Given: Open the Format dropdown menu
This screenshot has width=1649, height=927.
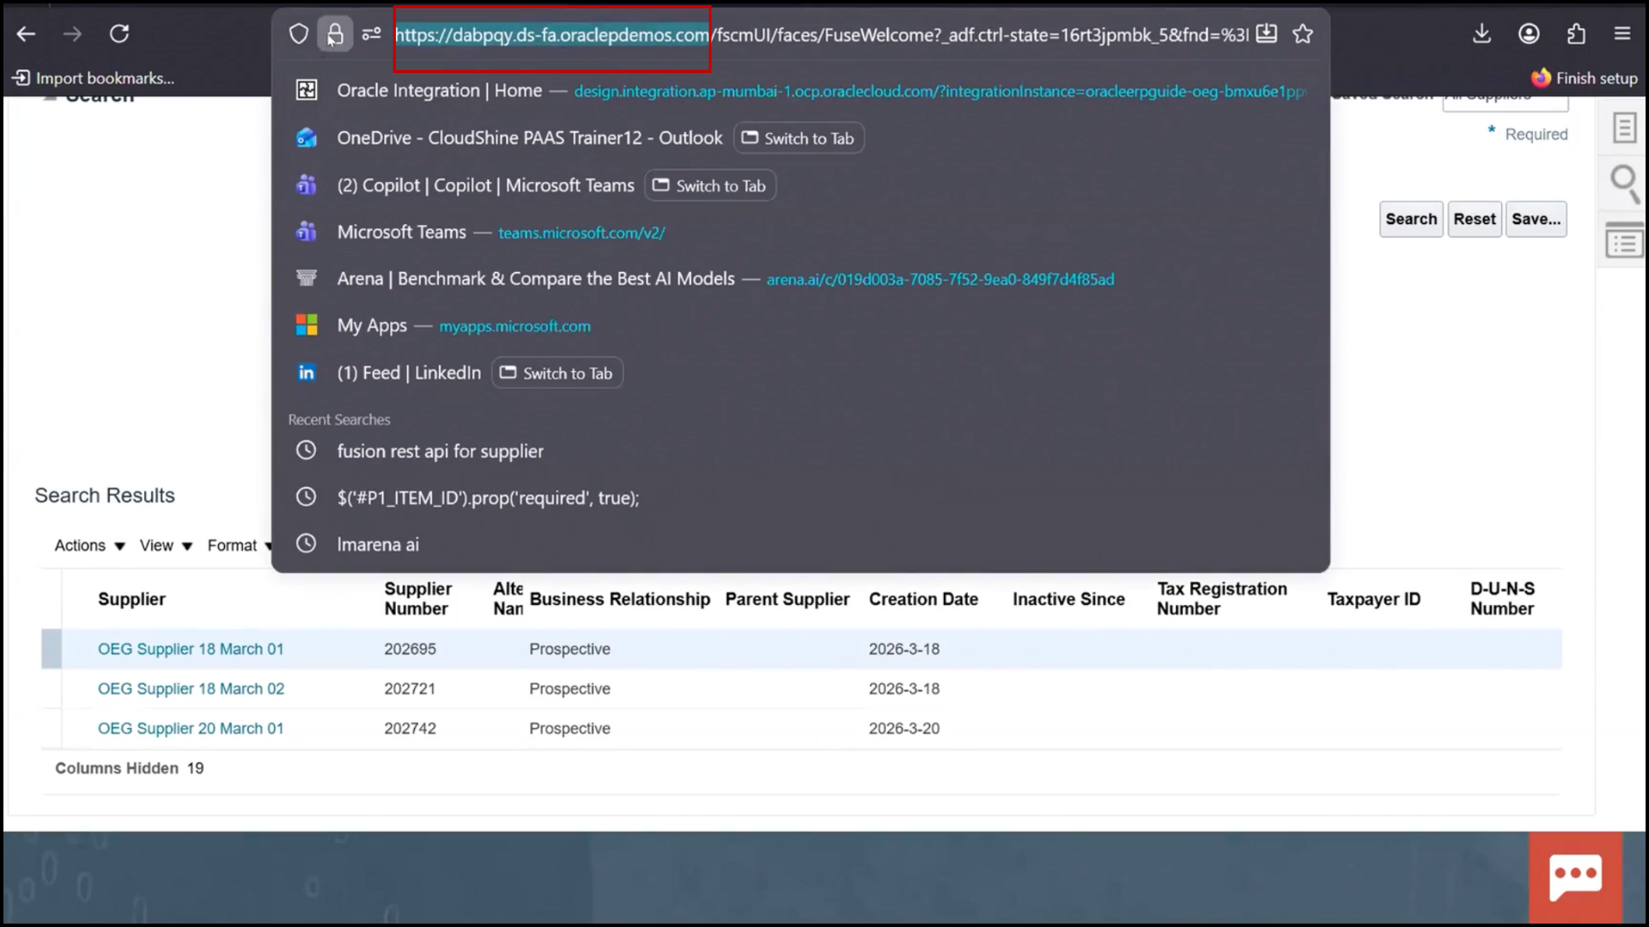Looking at the screenshot, I should click(x=240, y=546).
